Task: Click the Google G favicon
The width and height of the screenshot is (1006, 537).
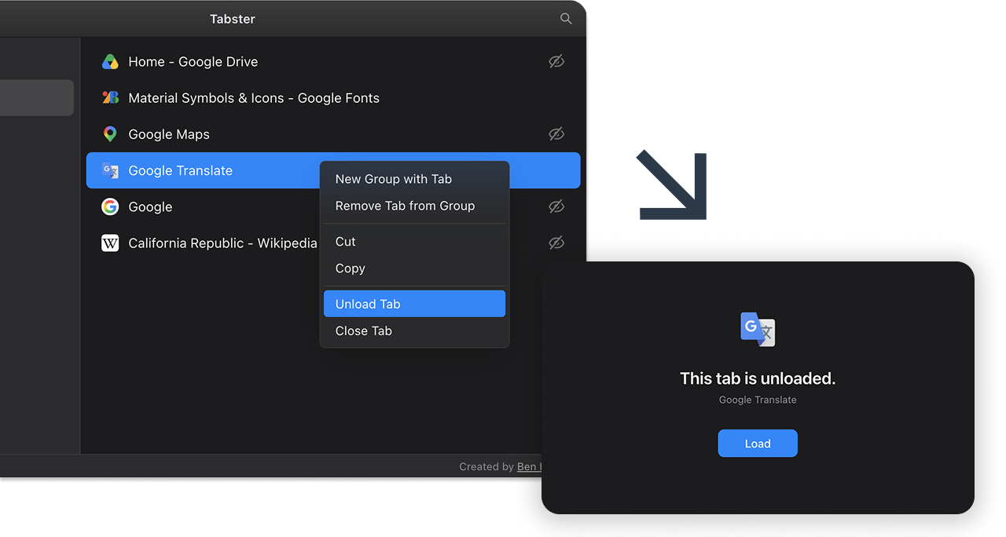Action: tap(110, 206)
